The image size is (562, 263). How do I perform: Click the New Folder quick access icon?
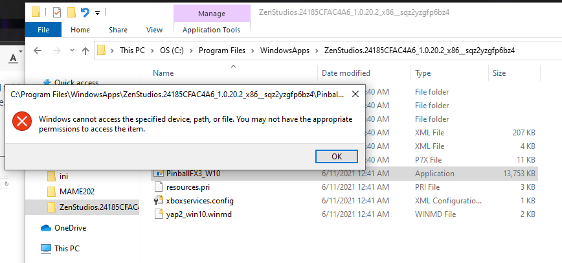71,12
